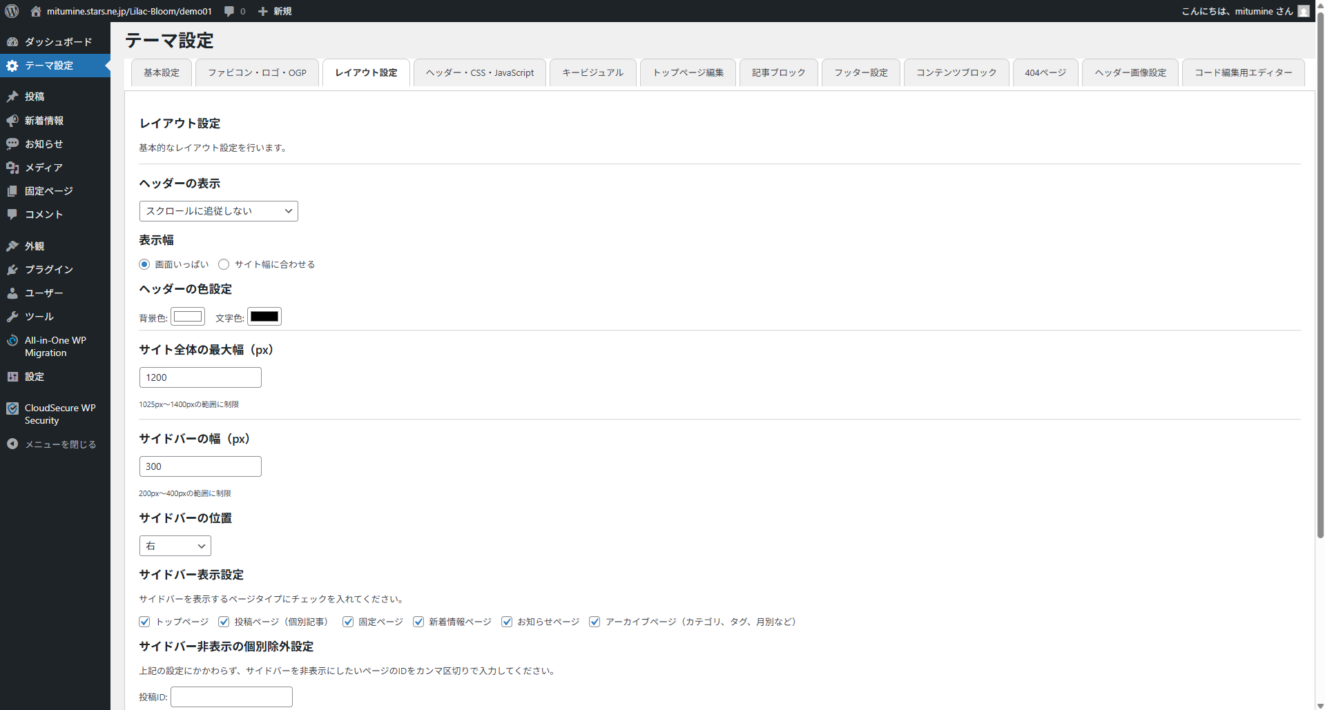The height and width of the screenshot is (710, 1325).
Task: Open the メディア sidebar icon
Action: pyautogui.click(x=12, y=168)
